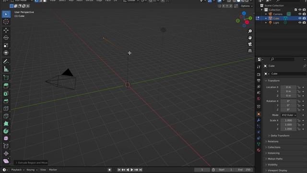Open the Tool properties tab
Screen dimensions: 307x173
[259, 67]
